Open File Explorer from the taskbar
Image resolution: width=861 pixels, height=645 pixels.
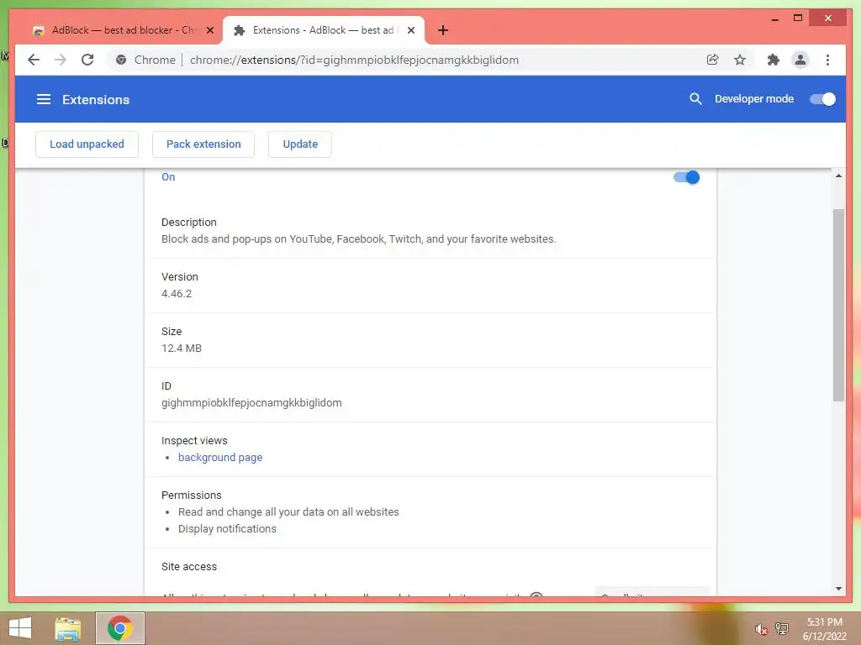pyautogui.click(x=67, y=628)
